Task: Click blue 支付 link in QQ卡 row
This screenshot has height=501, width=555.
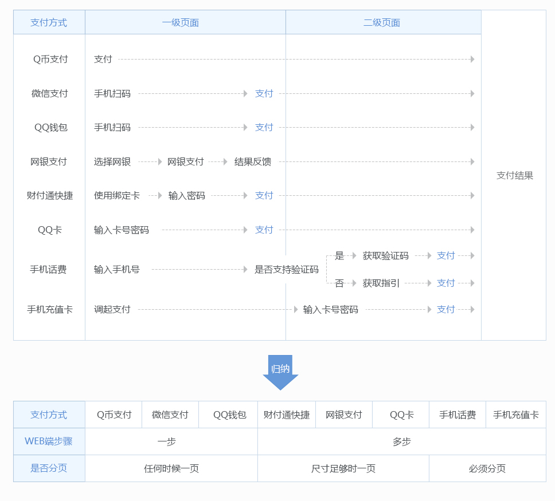Action: coord(264,230)
